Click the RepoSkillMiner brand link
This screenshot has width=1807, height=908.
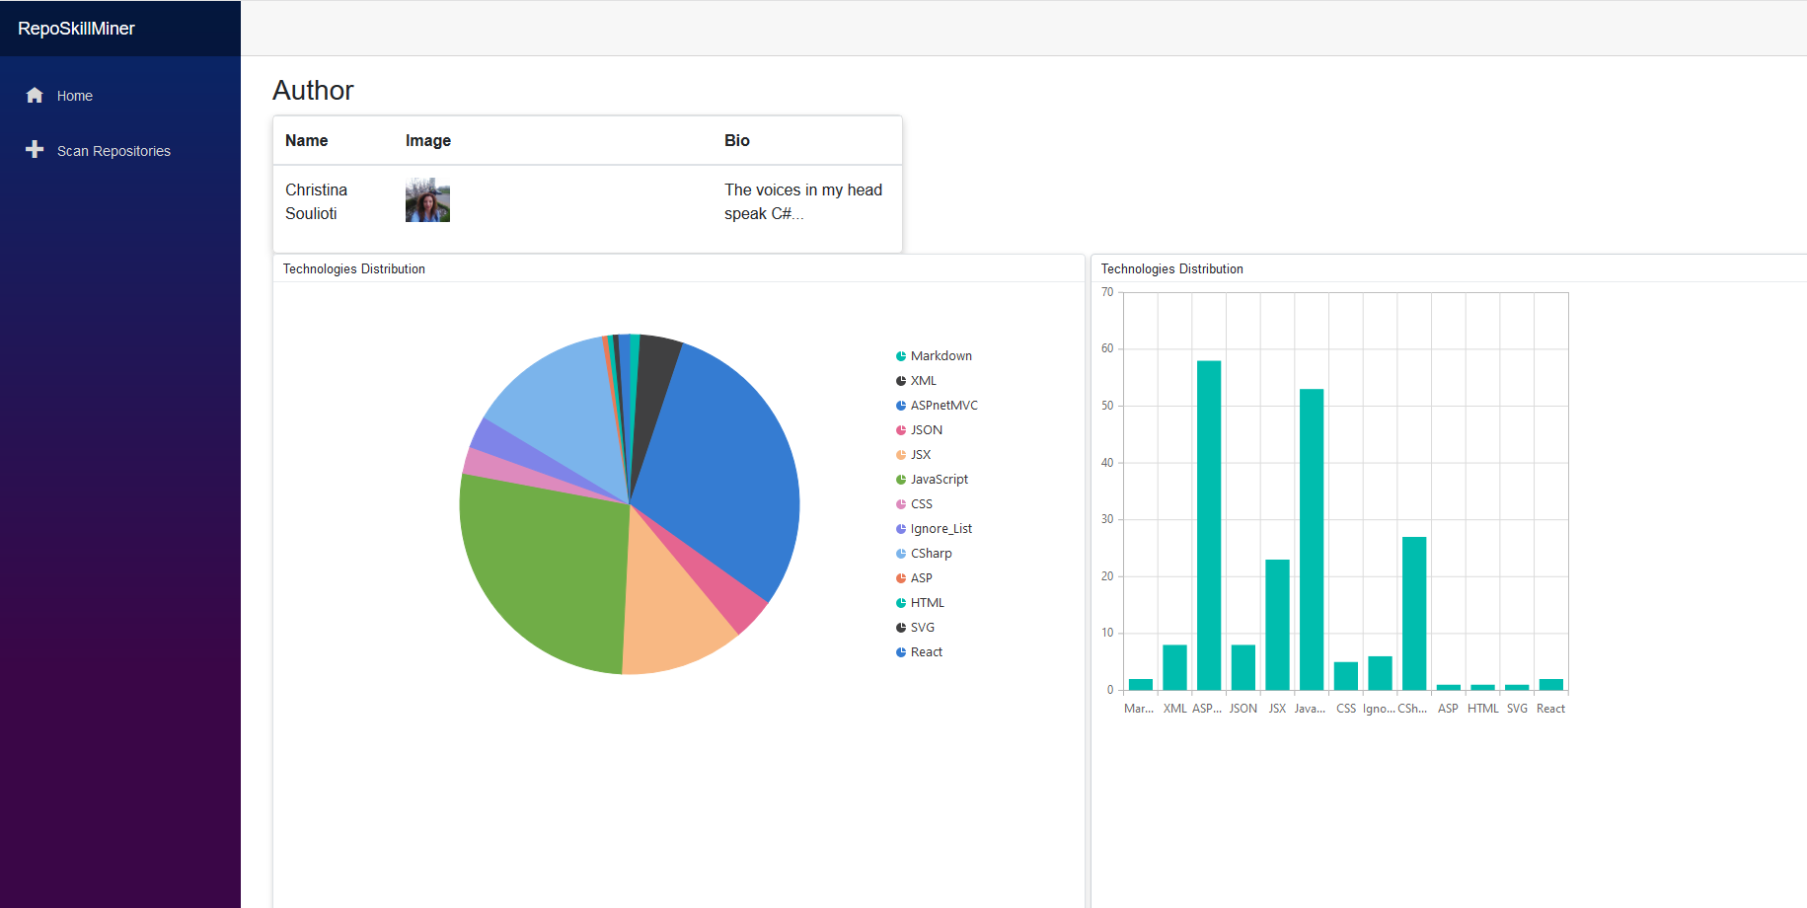(76, 29)
